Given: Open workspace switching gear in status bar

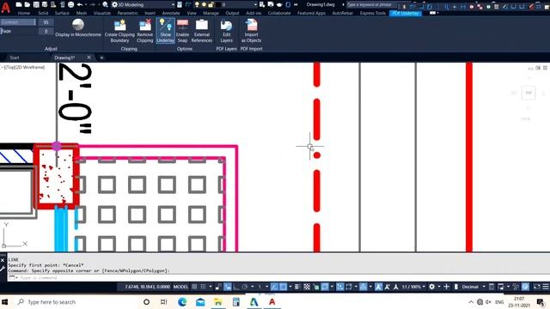Looking at the screenshot, I should coord(431,287).
